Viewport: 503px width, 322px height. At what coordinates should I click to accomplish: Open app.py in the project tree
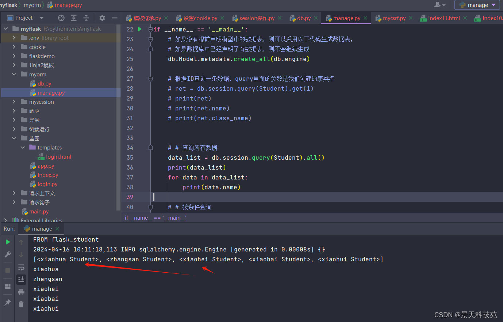click(46, 166)
